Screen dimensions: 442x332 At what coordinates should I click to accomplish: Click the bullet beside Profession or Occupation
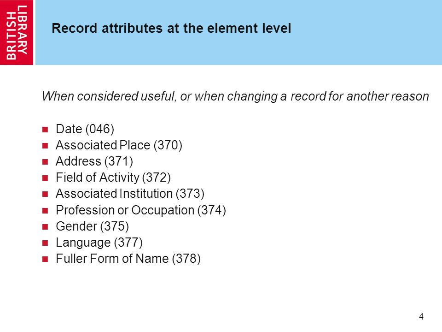45,211
